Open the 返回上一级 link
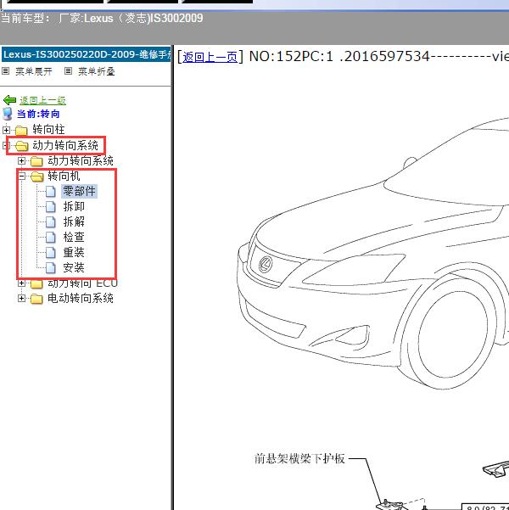This screenshot has height=510, width=509. click(x=42, y=100)
